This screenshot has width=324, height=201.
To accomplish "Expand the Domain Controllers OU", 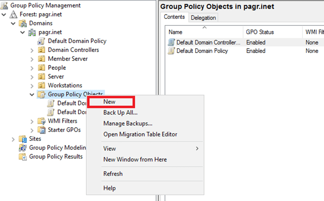I will point(32,50).
